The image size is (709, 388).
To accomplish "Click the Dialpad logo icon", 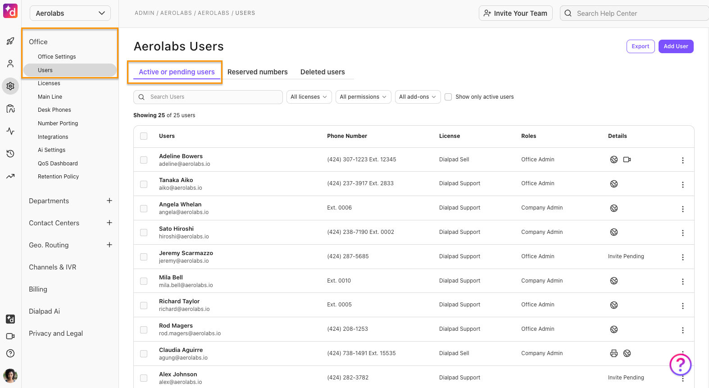I will click(x=10, y=11).
